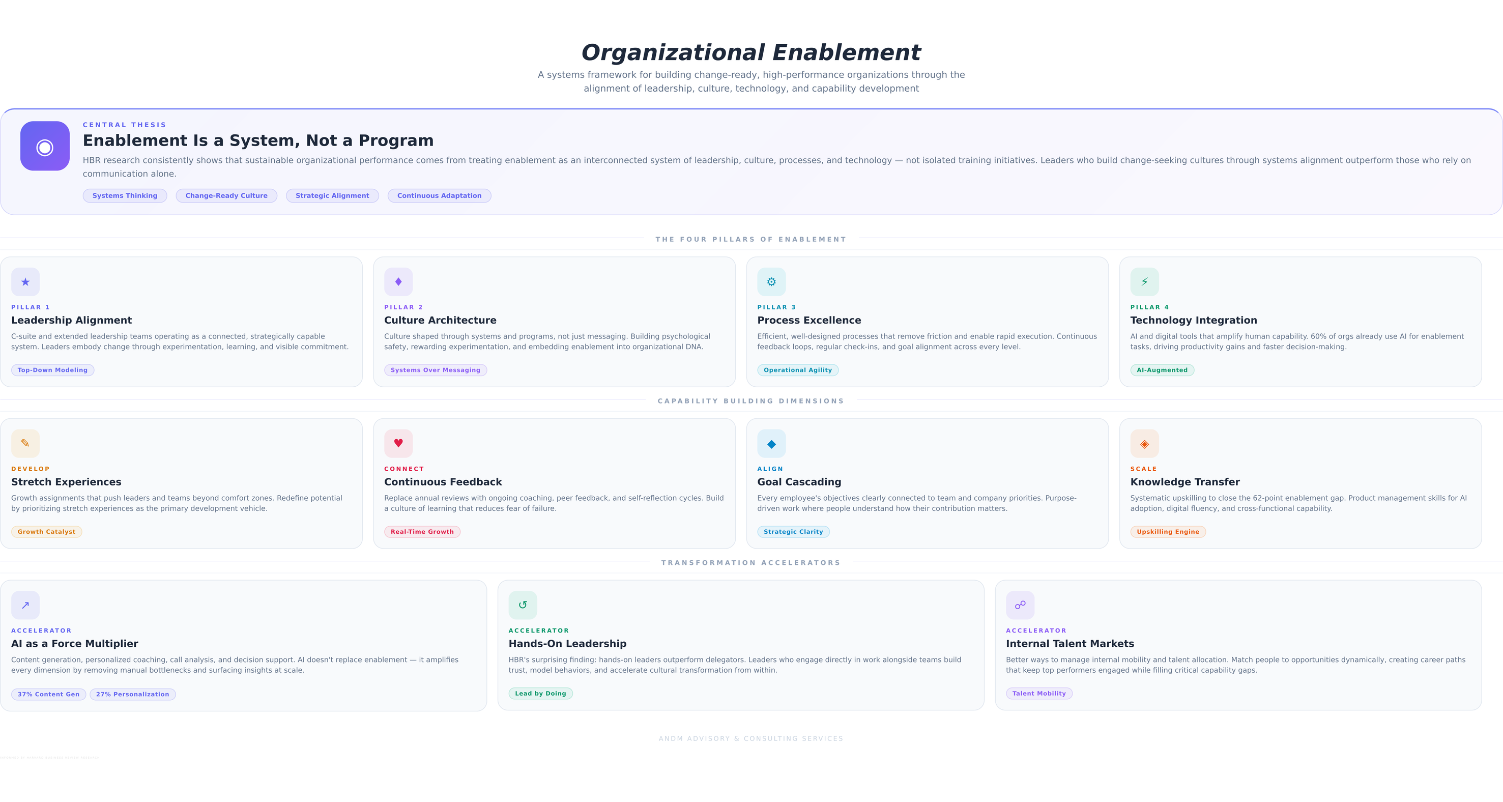1503x802 pixels.
Task: Click the Talent Mobility tag
Action: tap(1039, 693)
